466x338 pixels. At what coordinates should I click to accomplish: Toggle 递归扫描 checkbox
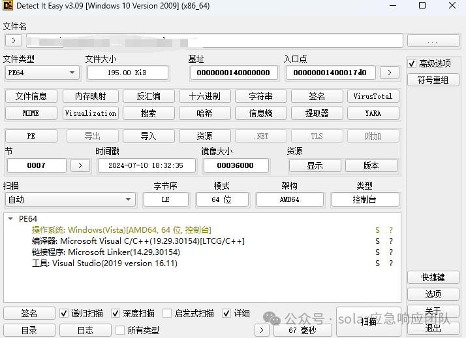tap(64, 313)
